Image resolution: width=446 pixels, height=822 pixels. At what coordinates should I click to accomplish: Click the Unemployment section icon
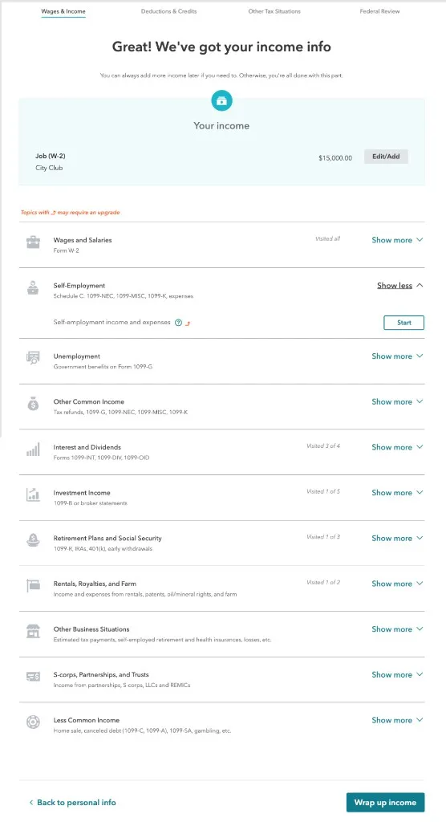tap(33, 358)
